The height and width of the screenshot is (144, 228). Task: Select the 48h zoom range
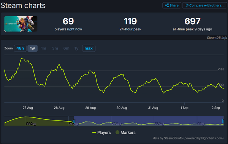point(20,48)
